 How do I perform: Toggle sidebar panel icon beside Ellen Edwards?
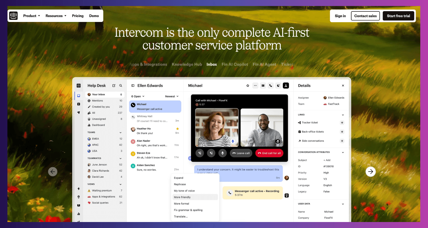click(x=133, y=85)
